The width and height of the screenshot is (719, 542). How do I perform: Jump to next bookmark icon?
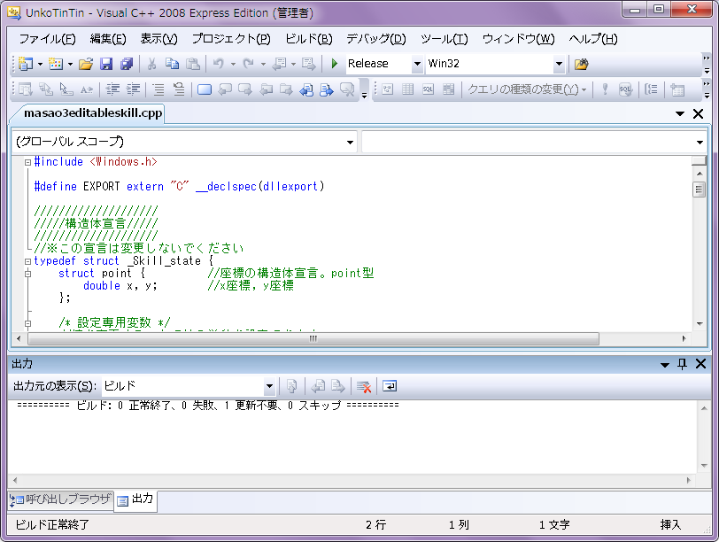[245, 89]
